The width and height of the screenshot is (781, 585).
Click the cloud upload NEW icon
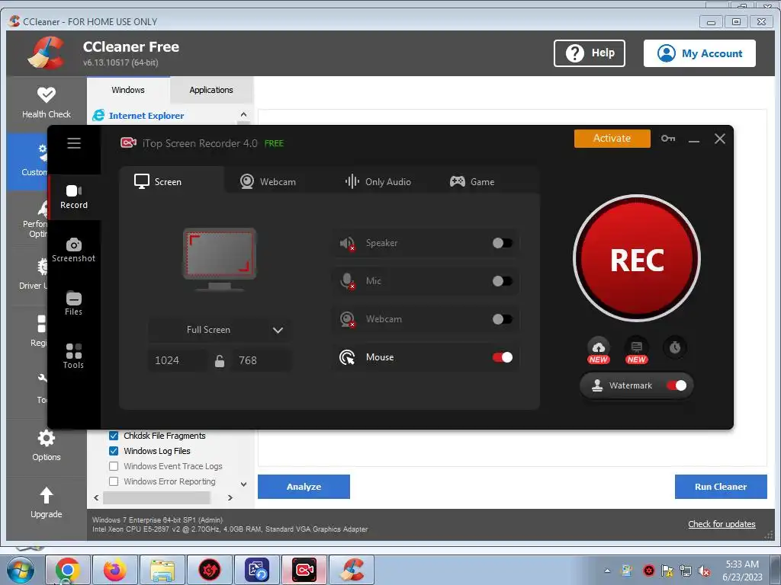(x=599, y=350)
